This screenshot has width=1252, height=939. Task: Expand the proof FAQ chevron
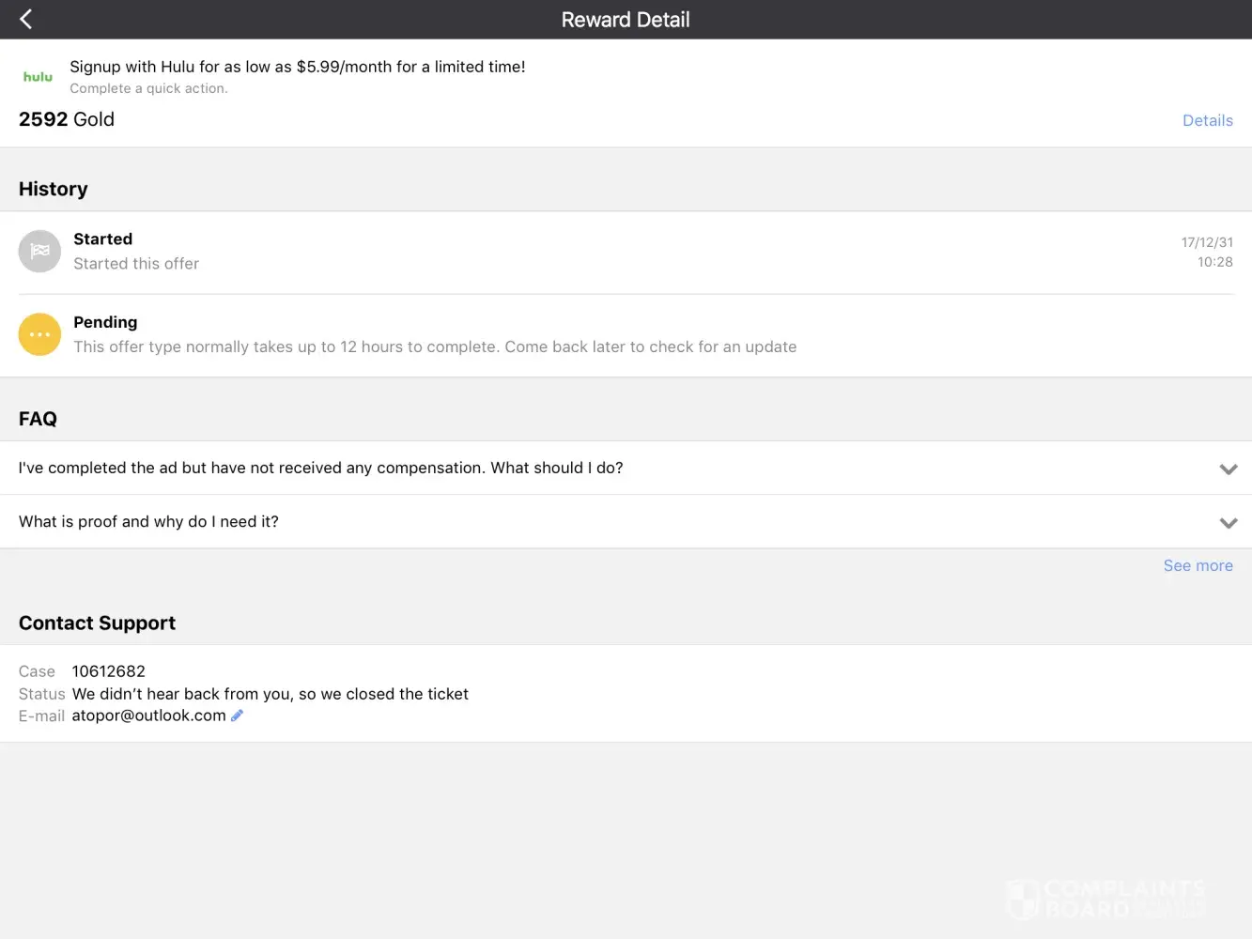coord(1228,523)
